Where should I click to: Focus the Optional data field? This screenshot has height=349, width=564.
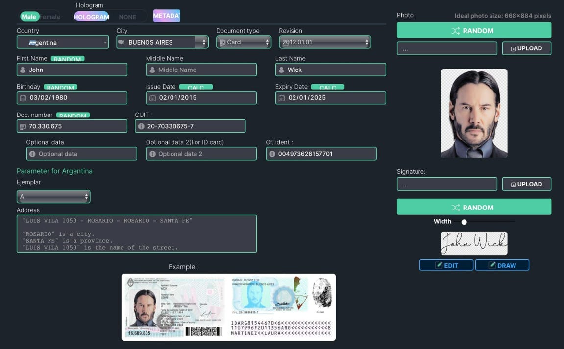click(x=82, y=154)
